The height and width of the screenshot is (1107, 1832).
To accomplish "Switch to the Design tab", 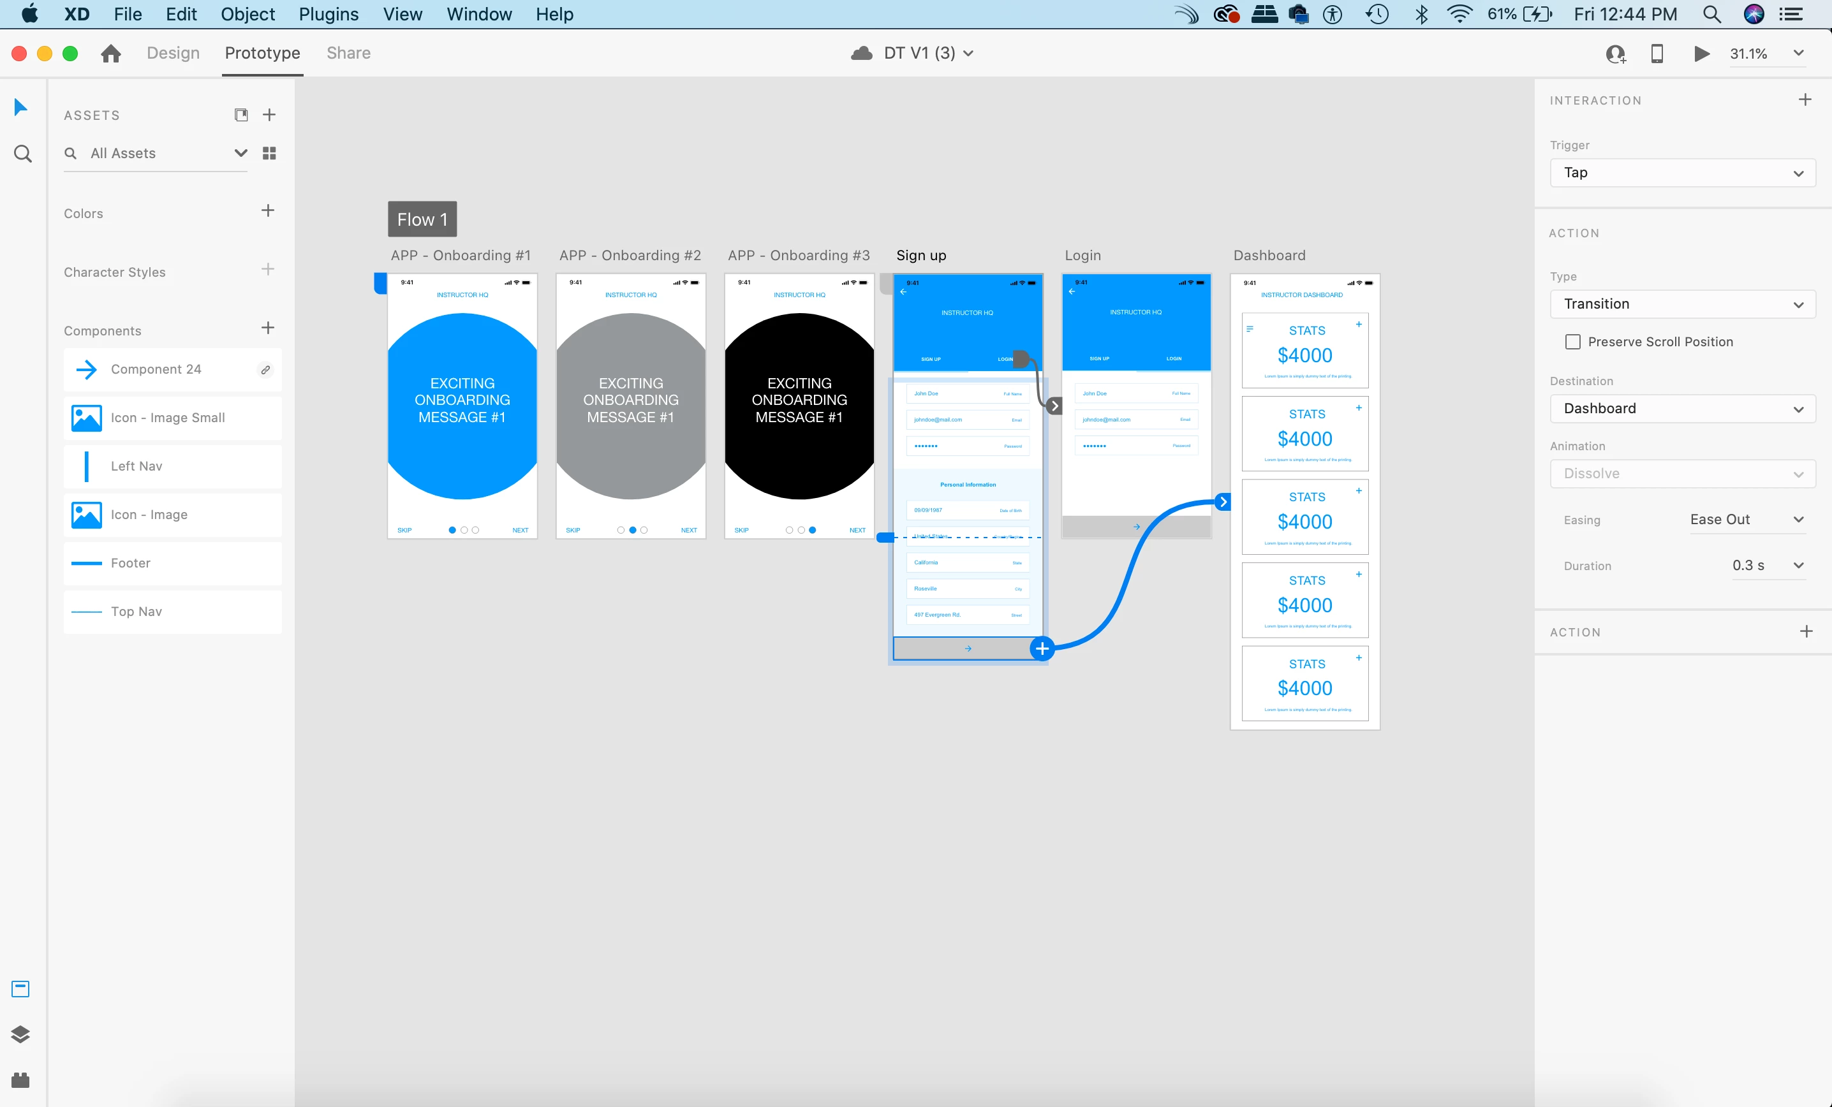I will click(174, 54).
